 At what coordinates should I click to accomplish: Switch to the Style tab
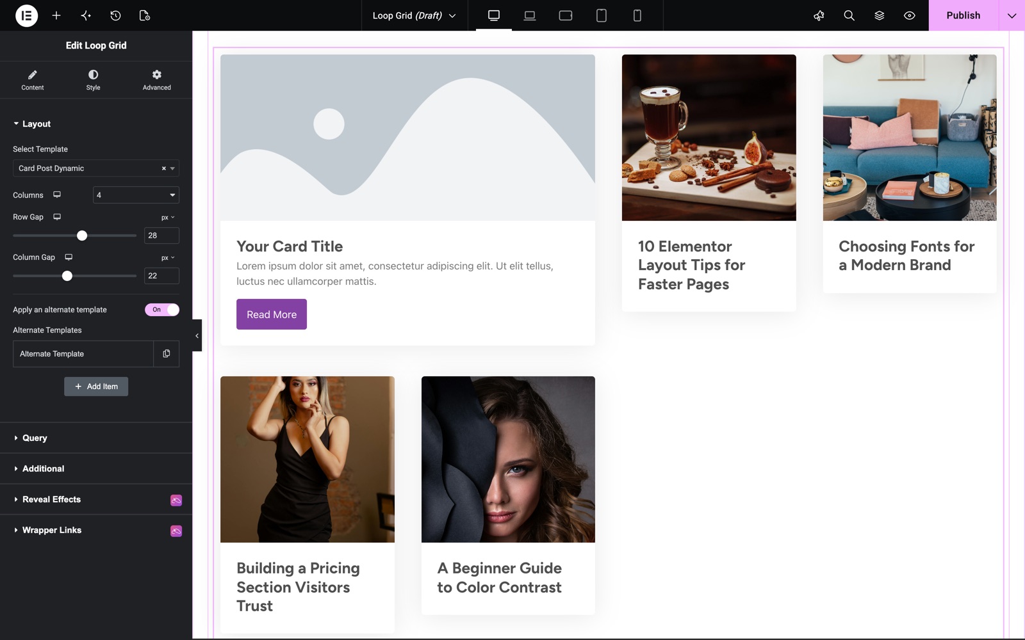94,80
